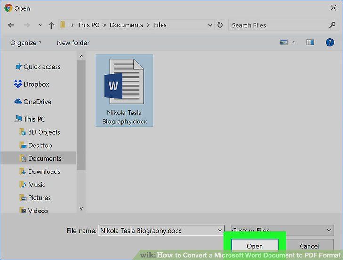Viewport: 343px width, 260px height.
Task: Click the Open button
Action: 255,246
